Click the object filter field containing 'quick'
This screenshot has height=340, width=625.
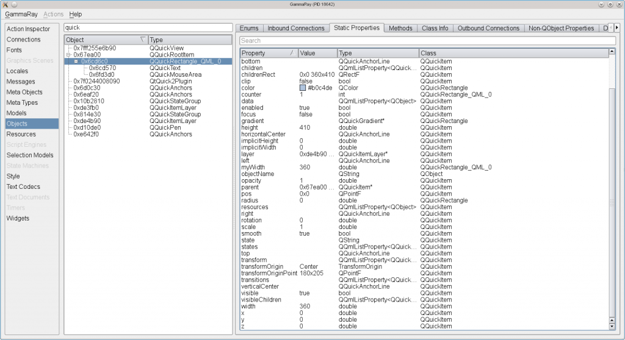coord(148,27)
